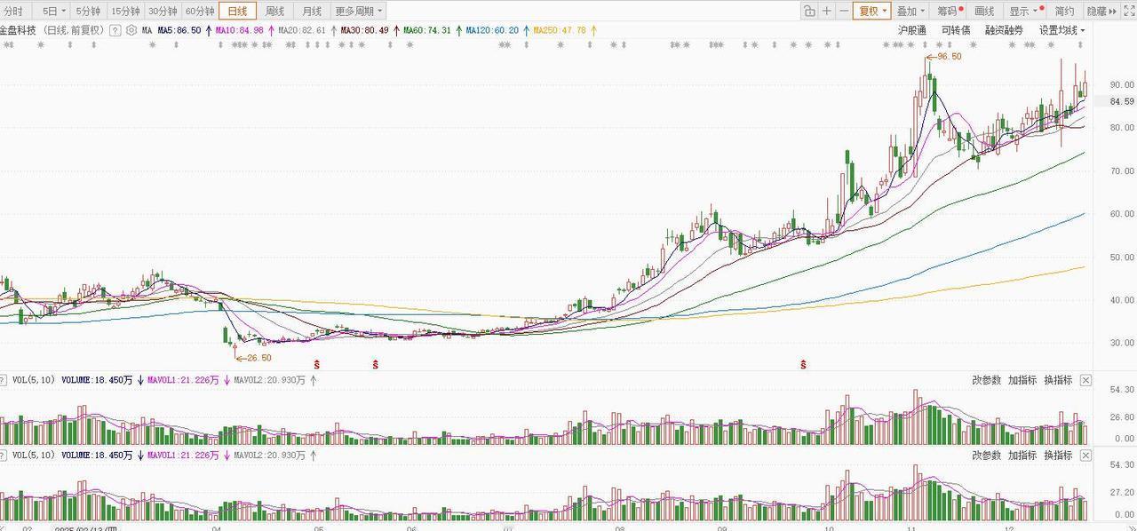Open MA settings gear icon
1137x531 pixels.
pyautogui.click(x=131, y=30)
